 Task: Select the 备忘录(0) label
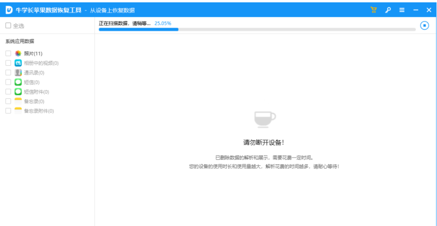click(34, 101)
